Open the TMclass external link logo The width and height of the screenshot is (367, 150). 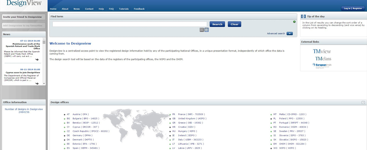323,59
